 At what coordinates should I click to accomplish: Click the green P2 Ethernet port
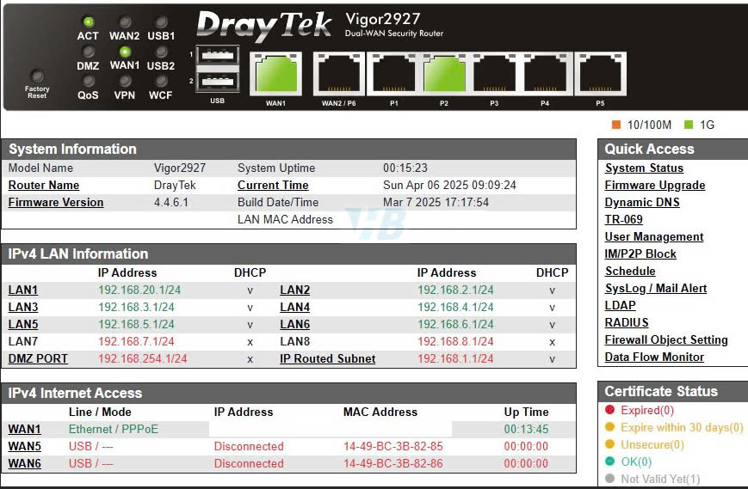445,73
